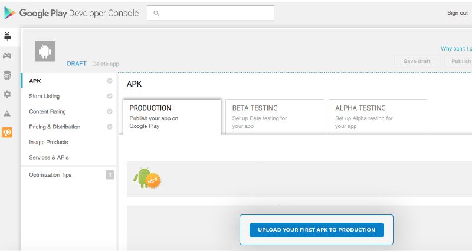The image size is (472, 251).
Task: Open All applications Android sidebar icon
Action: [x=7, y=37]
